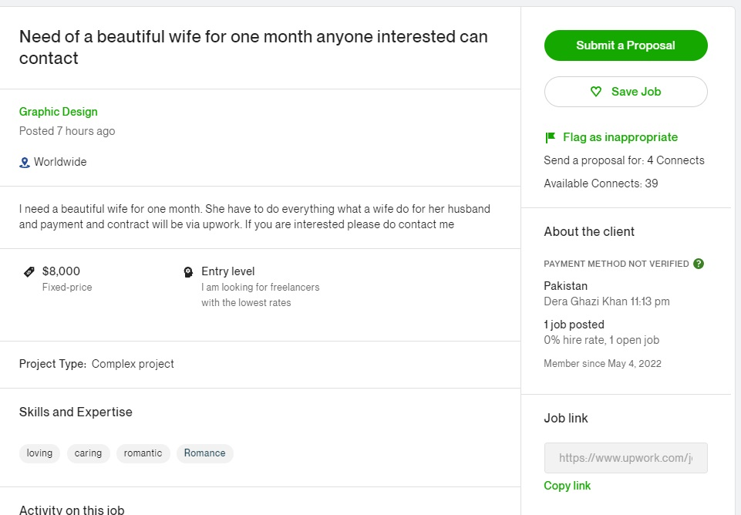Click the Worldwide location pin icon

coord(24,163)
